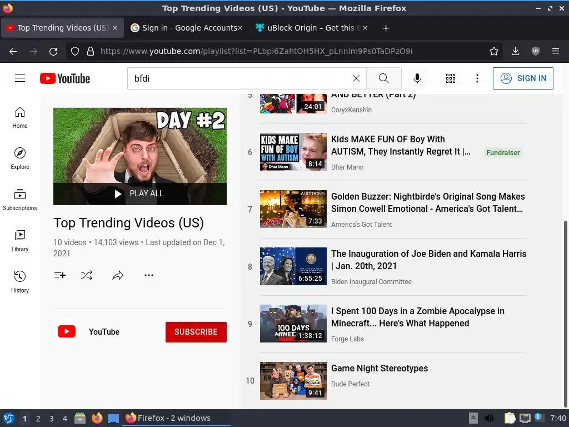Bookmark this page with star icon
The height and width of the screenshot is (427, 569).
point(493,51)
